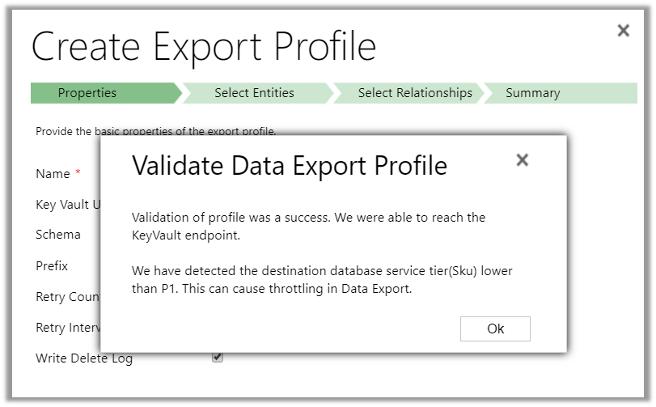Screen dimensions: 656x407
Task: Click the red required asterisk beside Name
Action: (x=78, y=173)
